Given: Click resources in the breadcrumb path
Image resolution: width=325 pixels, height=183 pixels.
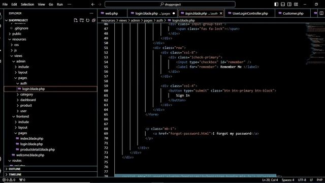Looking at the screenshot, I should pyautogui.click(x=108, y=20).
